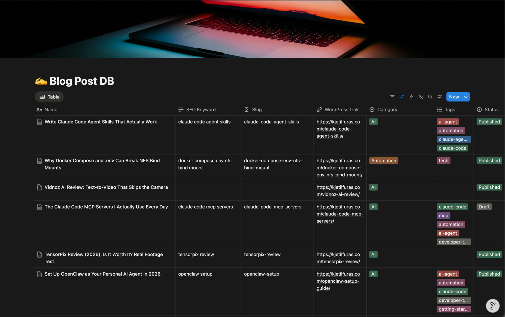Click the Draft status badge
505x317 pixels.
click(484, 207)
